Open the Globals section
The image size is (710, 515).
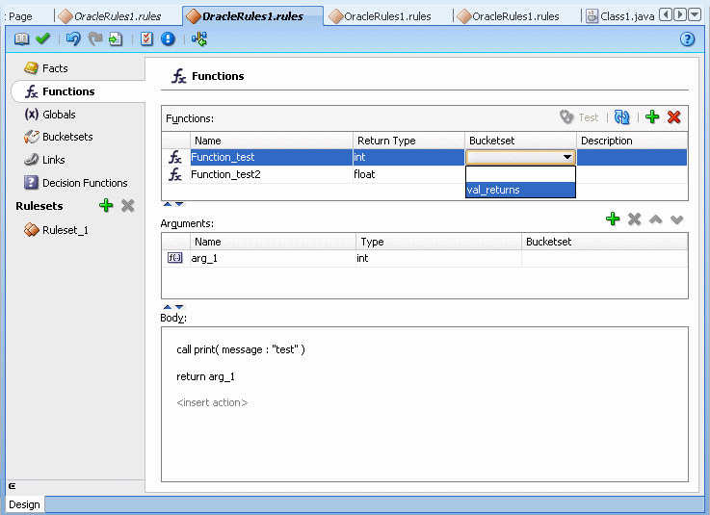50,115
